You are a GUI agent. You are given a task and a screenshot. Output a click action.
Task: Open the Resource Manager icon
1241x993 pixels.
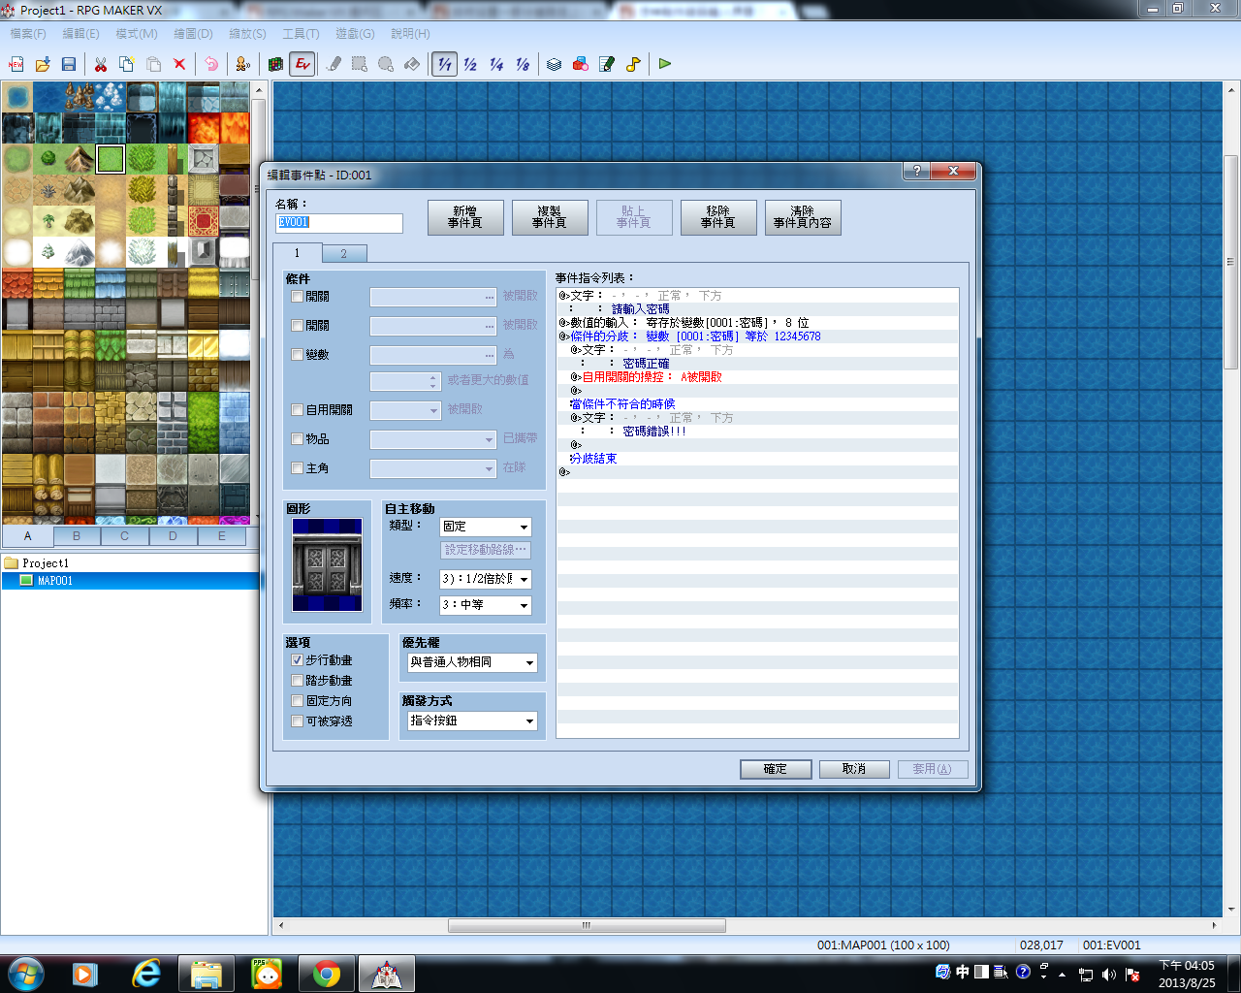[581, 64]
